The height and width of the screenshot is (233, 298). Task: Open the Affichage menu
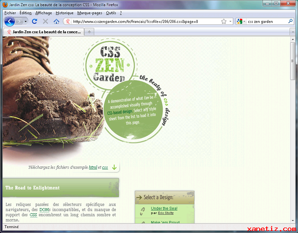click(x=44, y=13)
